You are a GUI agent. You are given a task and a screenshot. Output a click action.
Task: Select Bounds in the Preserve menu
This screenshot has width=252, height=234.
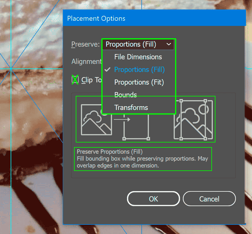point(125,95)
